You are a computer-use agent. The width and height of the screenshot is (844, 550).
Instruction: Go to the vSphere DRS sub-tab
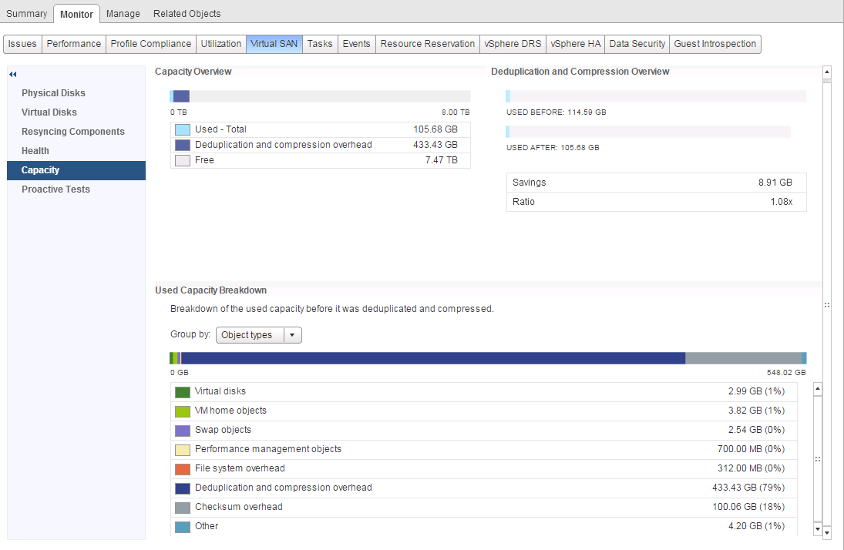(x=513, y=44)
